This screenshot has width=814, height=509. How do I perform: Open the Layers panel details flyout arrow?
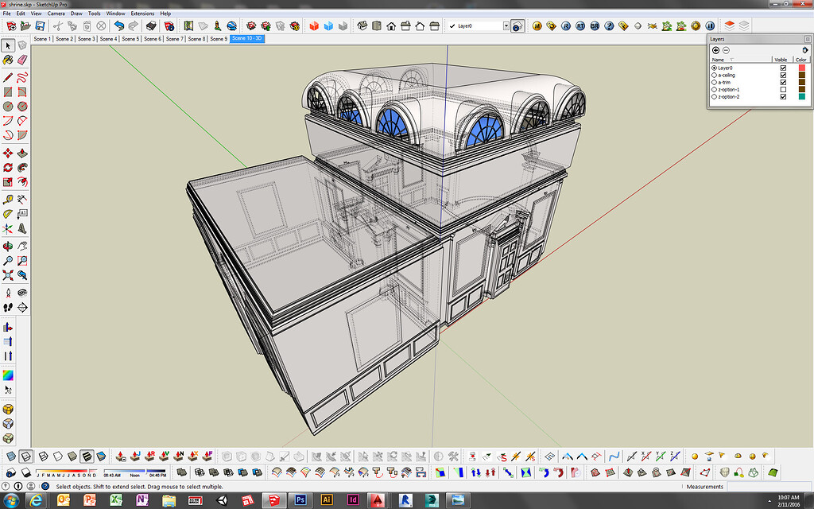[805, 49]
